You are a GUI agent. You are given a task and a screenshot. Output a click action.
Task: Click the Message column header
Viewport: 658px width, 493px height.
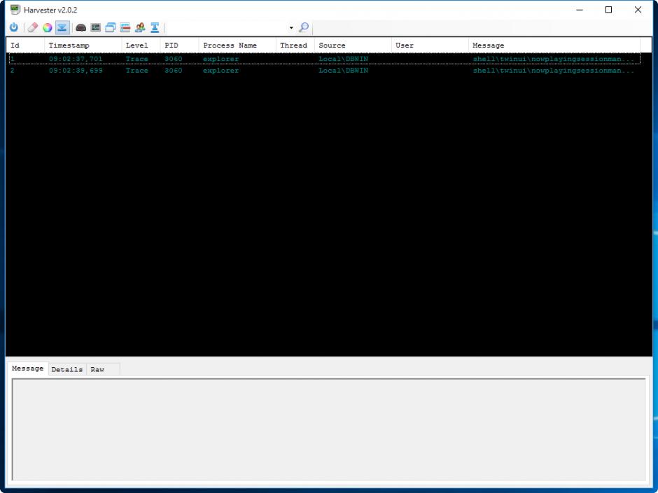554,45
